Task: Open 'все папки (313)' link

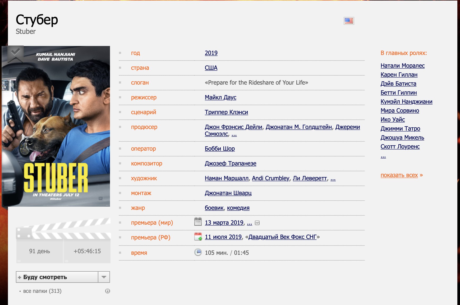Action: point(42,291)
